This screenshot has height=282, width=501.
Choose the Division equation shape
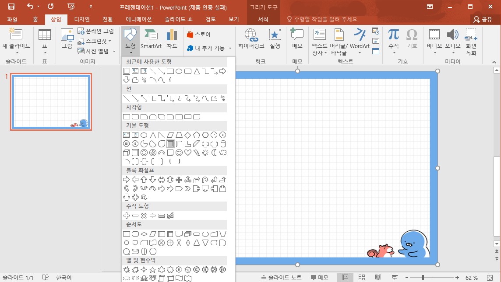(153, 216)
